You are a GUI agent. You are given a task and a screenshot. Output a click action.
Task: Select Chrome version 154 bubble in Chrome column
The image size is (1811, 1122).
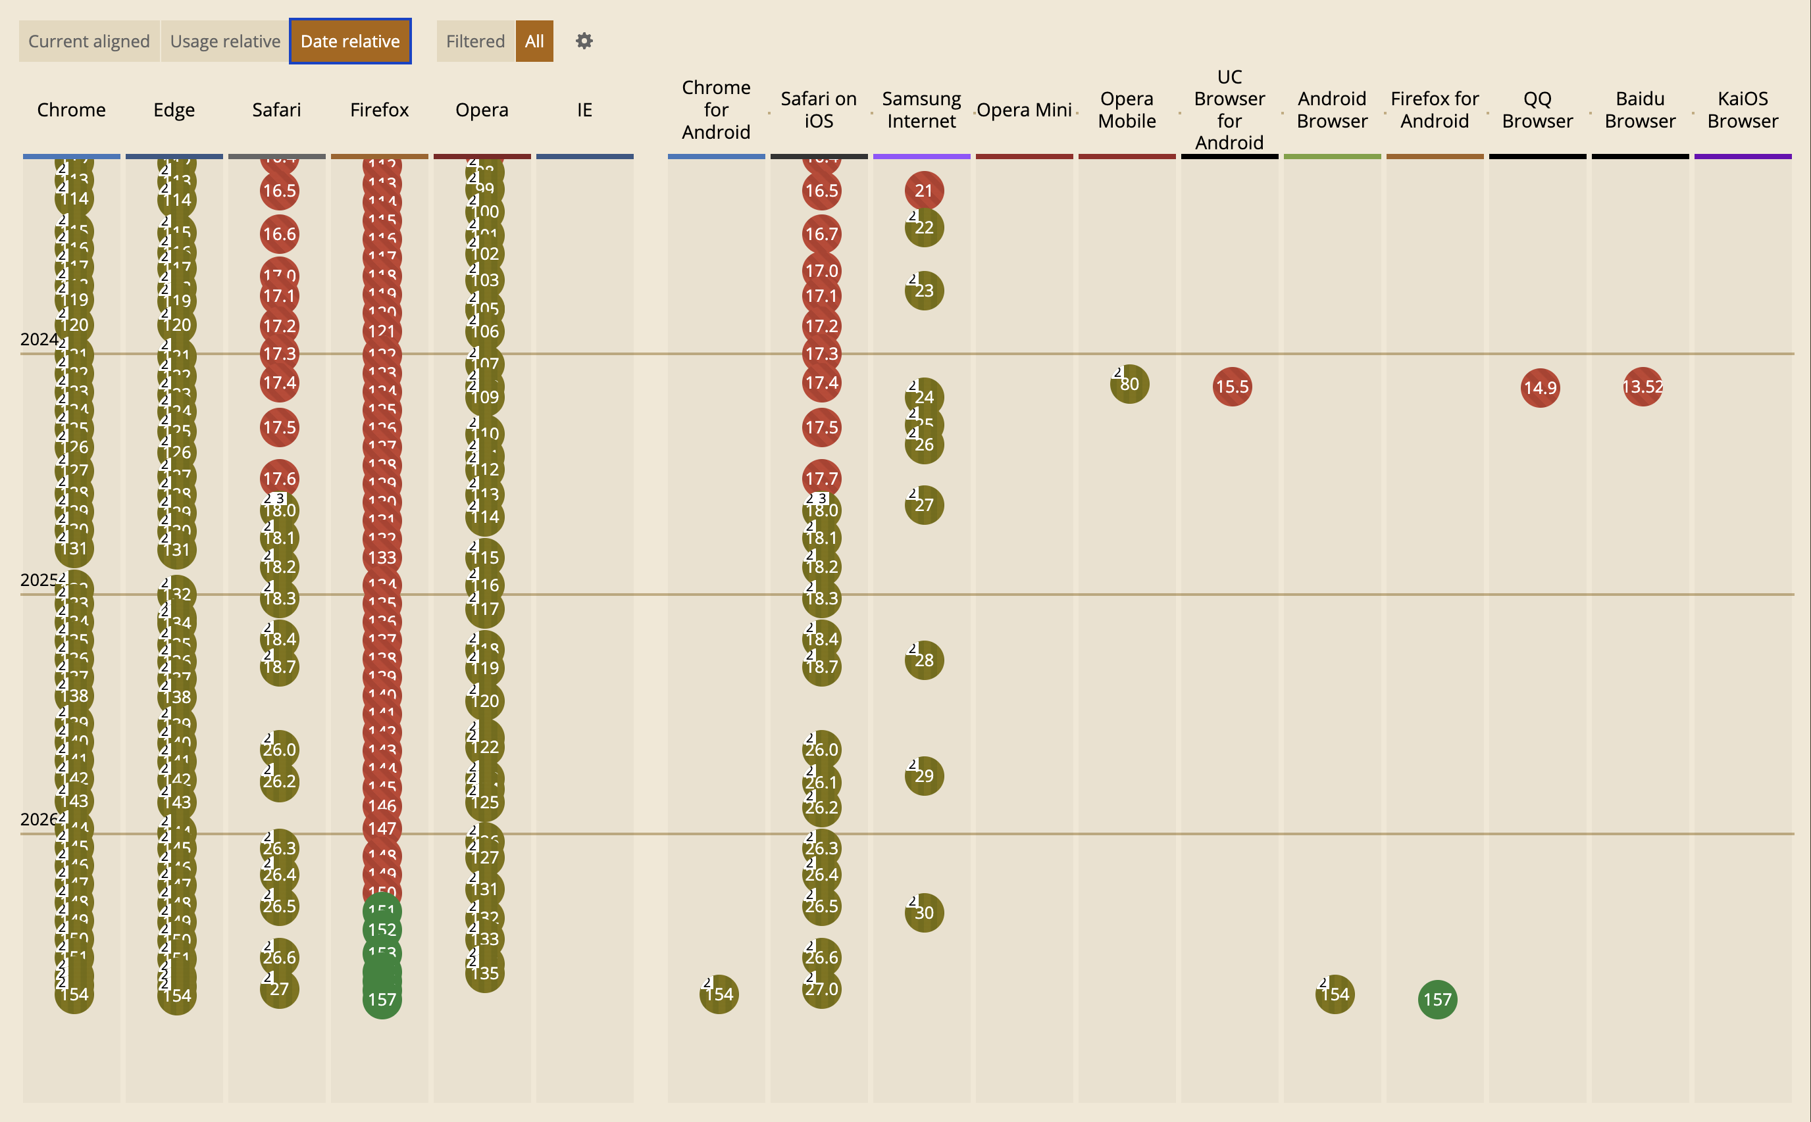[74, 994]
